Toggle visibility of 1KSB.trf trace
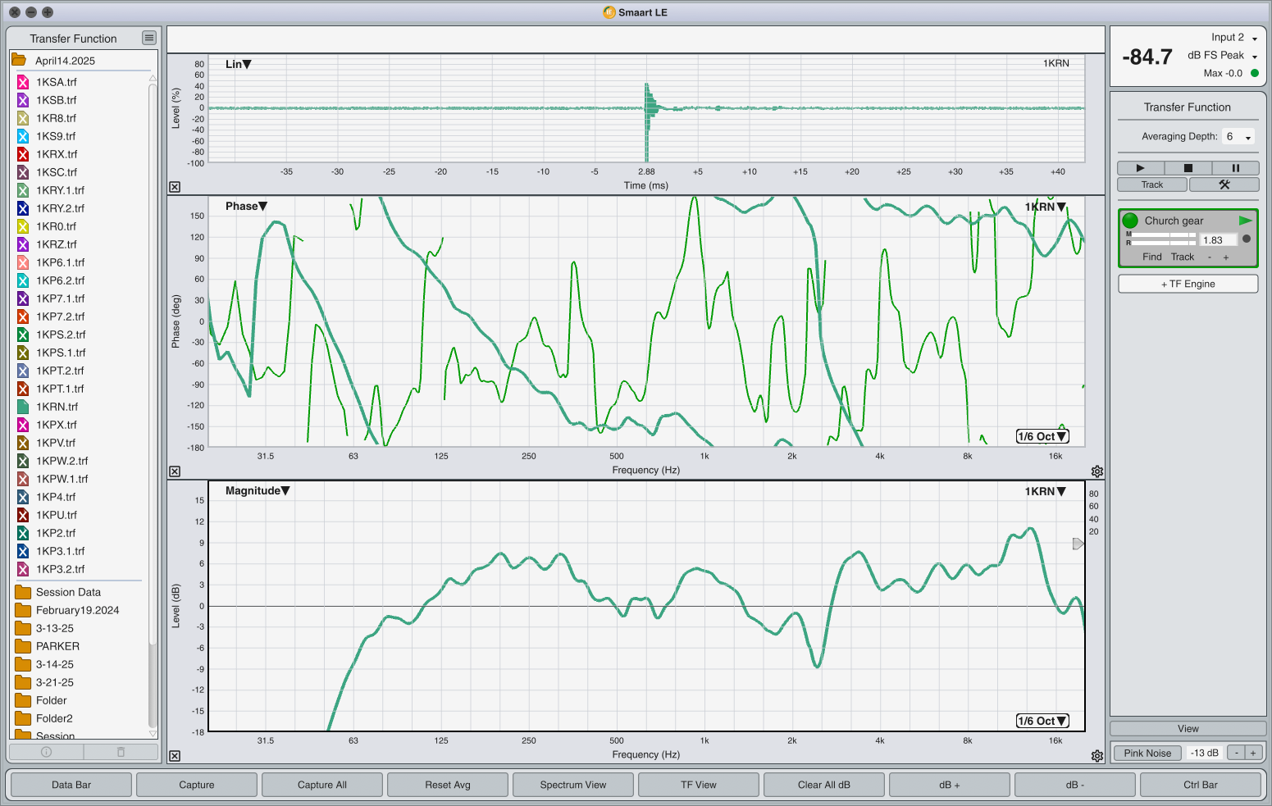Screen dimensions: 1272x806 pyautogui.click(x=23, y=100)
